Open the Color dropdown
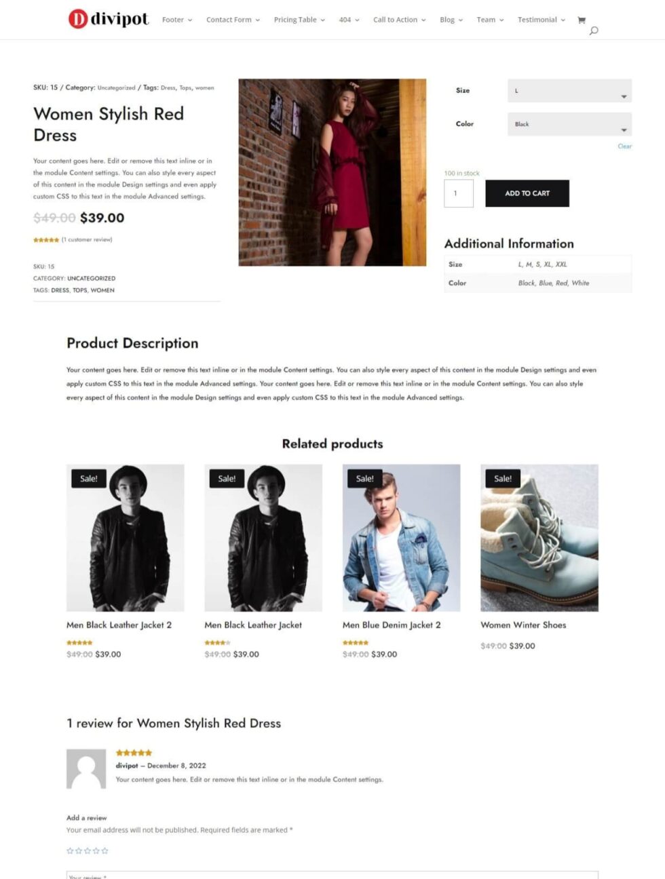 click(569, 124)
